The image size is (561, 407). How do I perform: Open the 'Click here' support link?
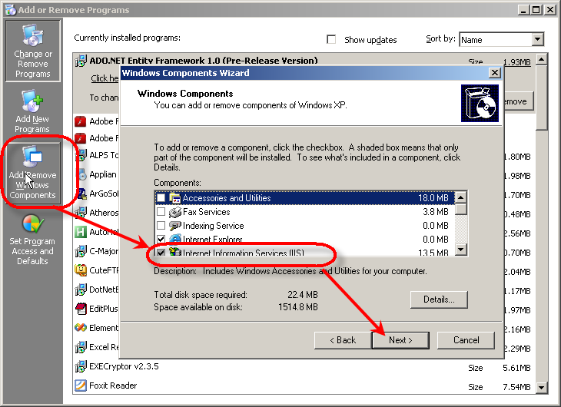[x=105, y=78]
